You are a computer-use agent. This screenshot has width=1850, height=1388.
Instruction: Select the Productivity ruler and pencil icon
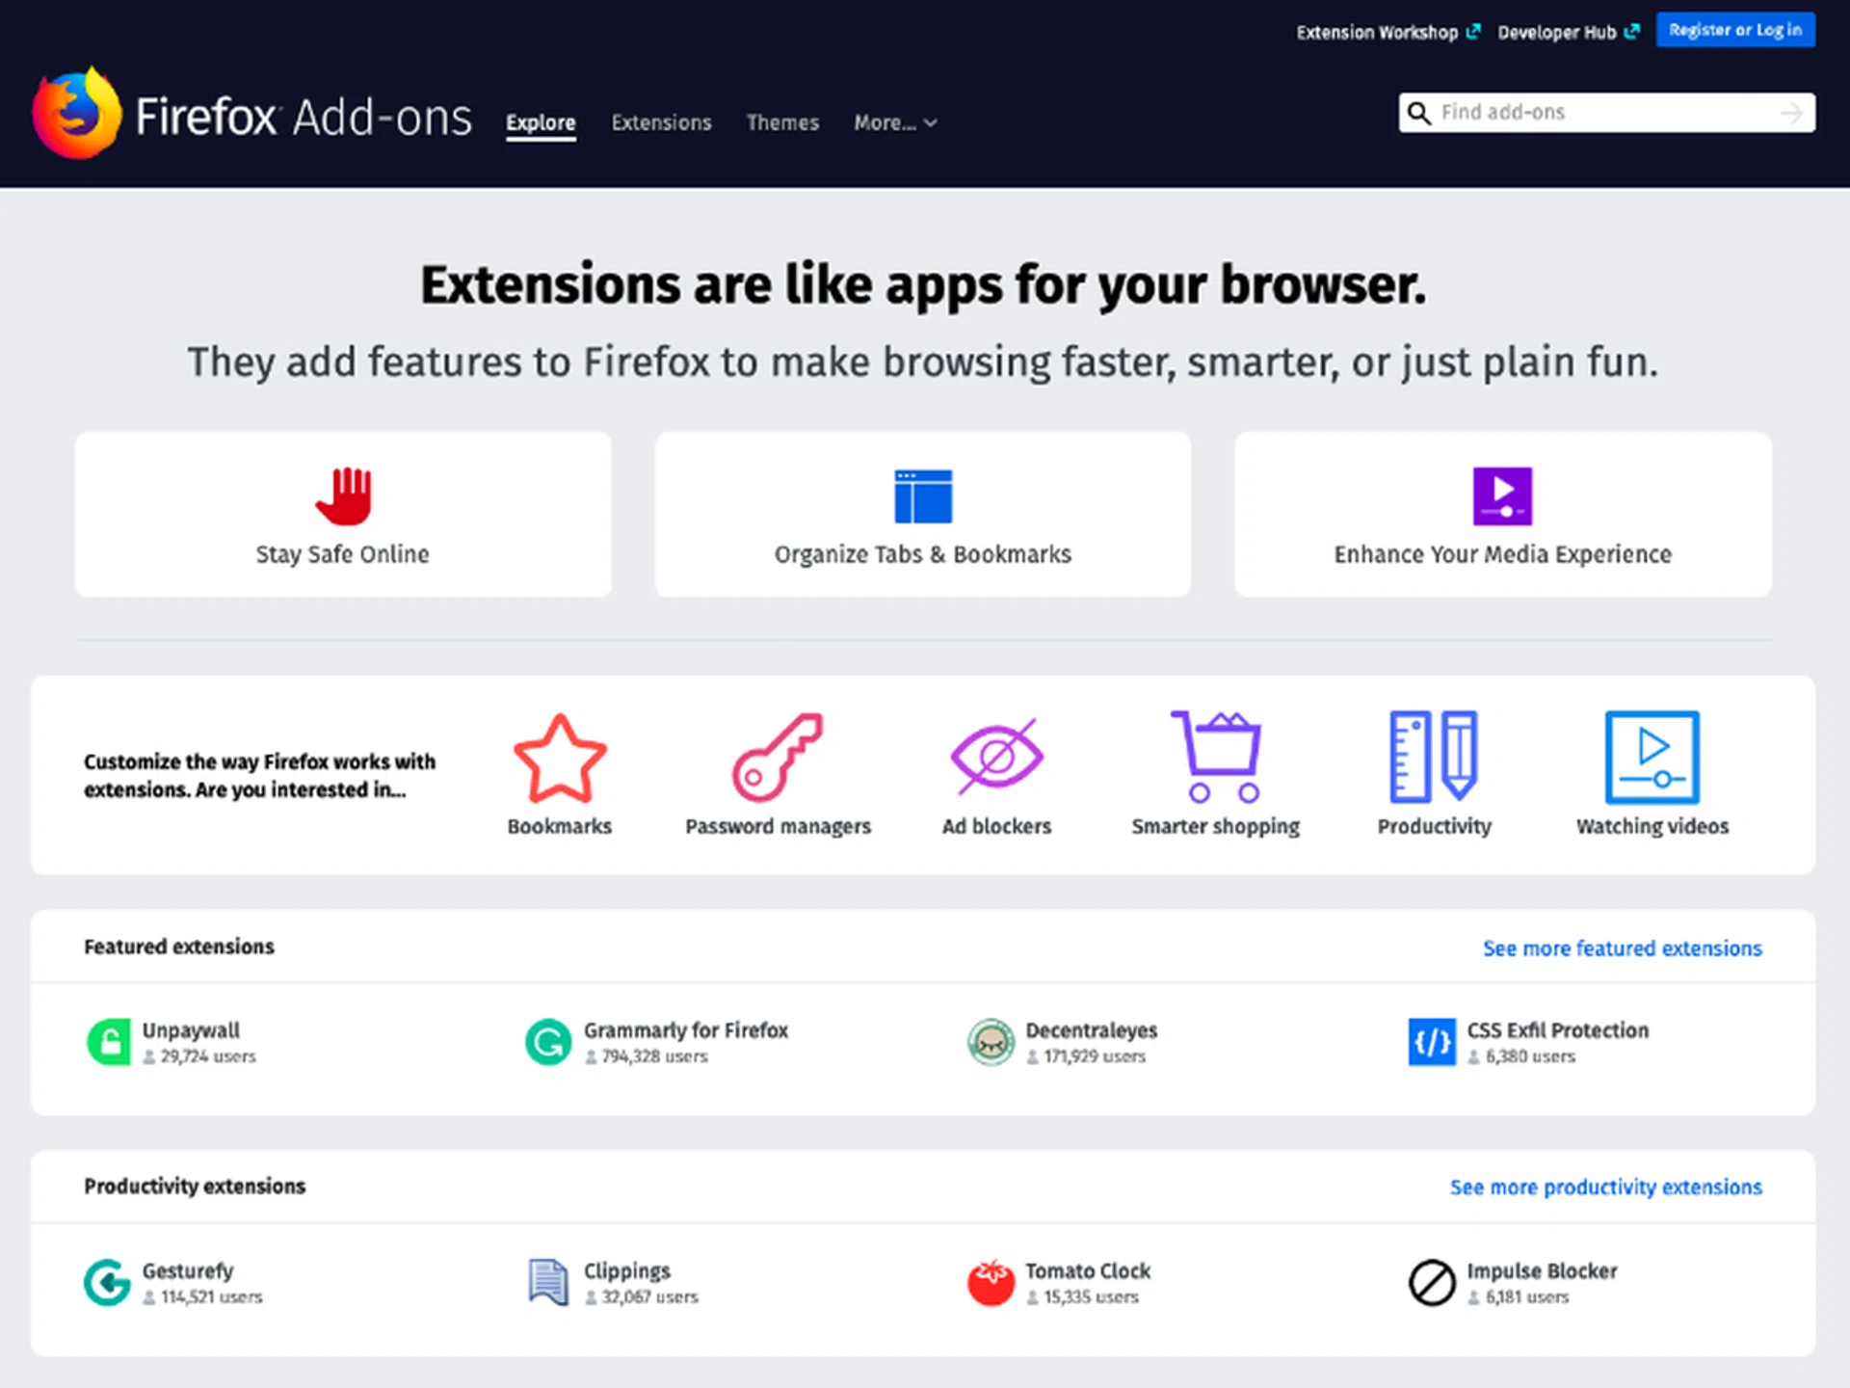coord(1434,758)
